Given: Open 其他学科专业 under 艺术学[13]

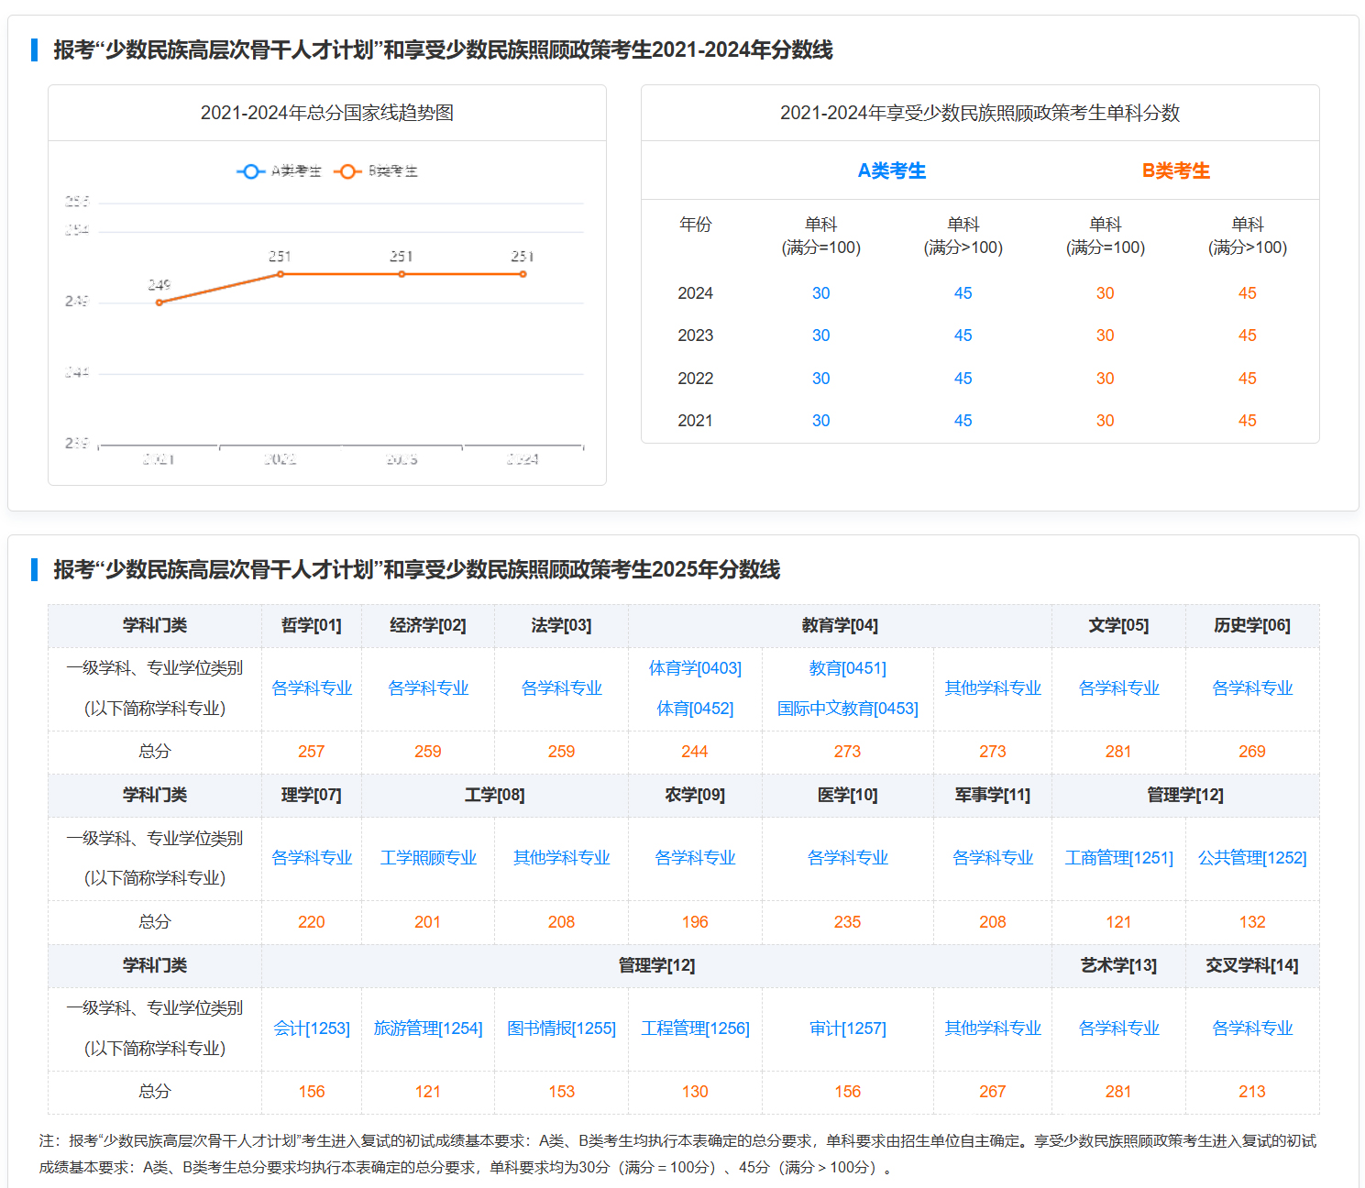Looking at the screenshot, I should click(992, 1028).
